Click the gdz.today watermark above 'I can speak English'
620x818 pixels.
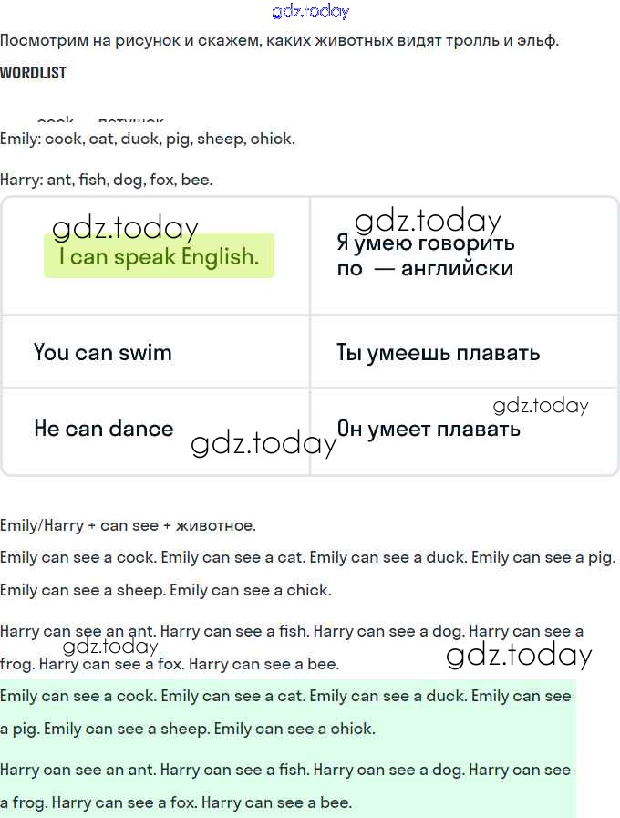coord(125,228)
